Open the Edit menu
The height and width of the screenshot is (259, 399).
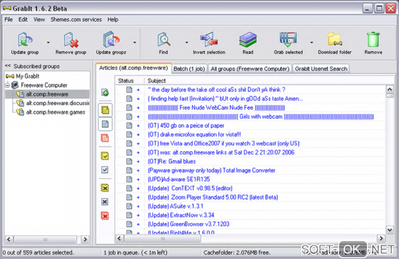[23, 20]
